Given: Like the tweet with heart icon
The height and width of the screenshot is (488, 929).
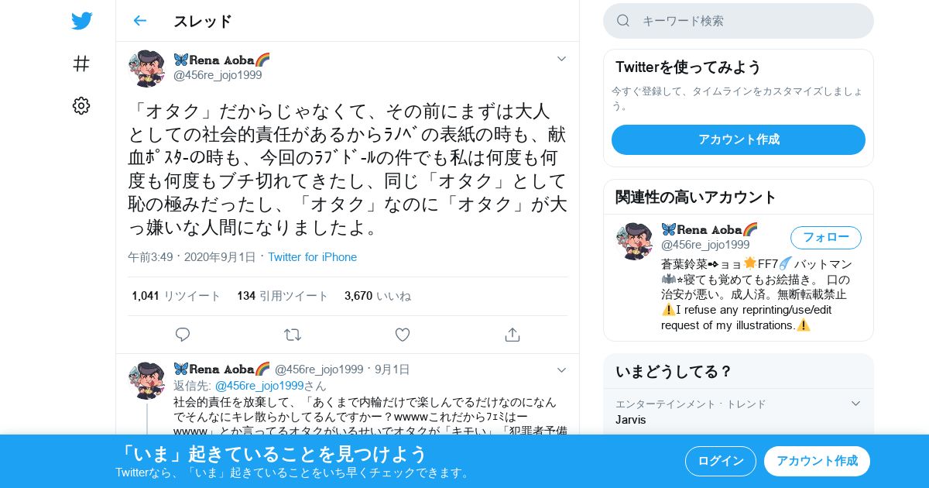Looking at the screenshot, I should 403,335.
